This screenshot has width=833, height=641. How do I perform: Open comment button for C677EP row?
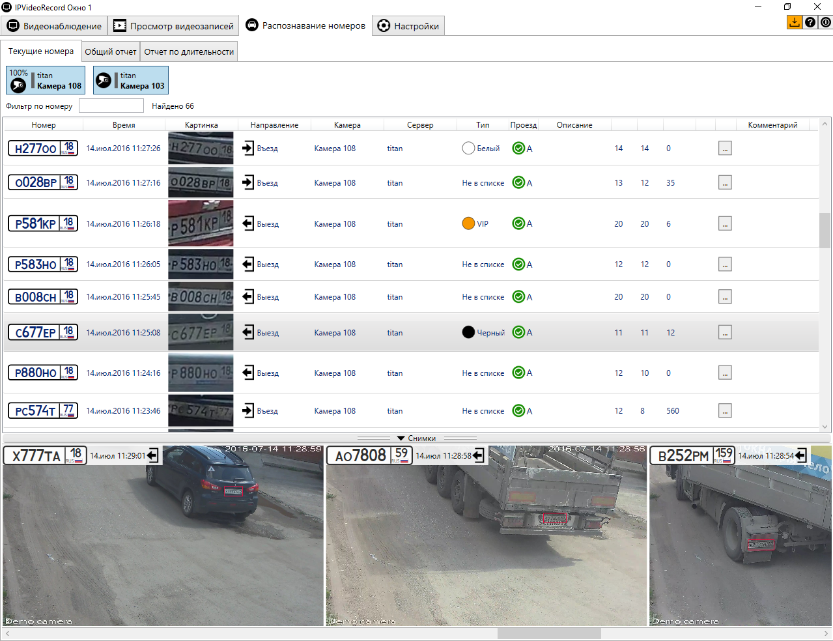pyautogui.click(x=725, y=332)
